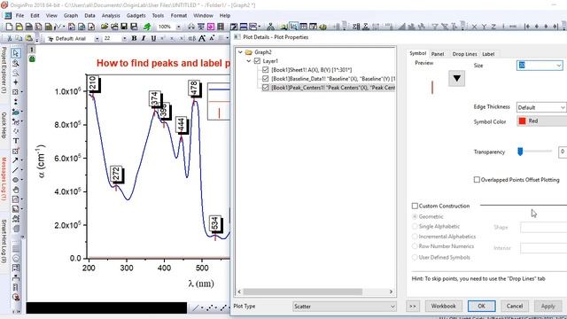567x319 pixels.
Task: Open the font size 22 dropdown
Action: (124, 39)
